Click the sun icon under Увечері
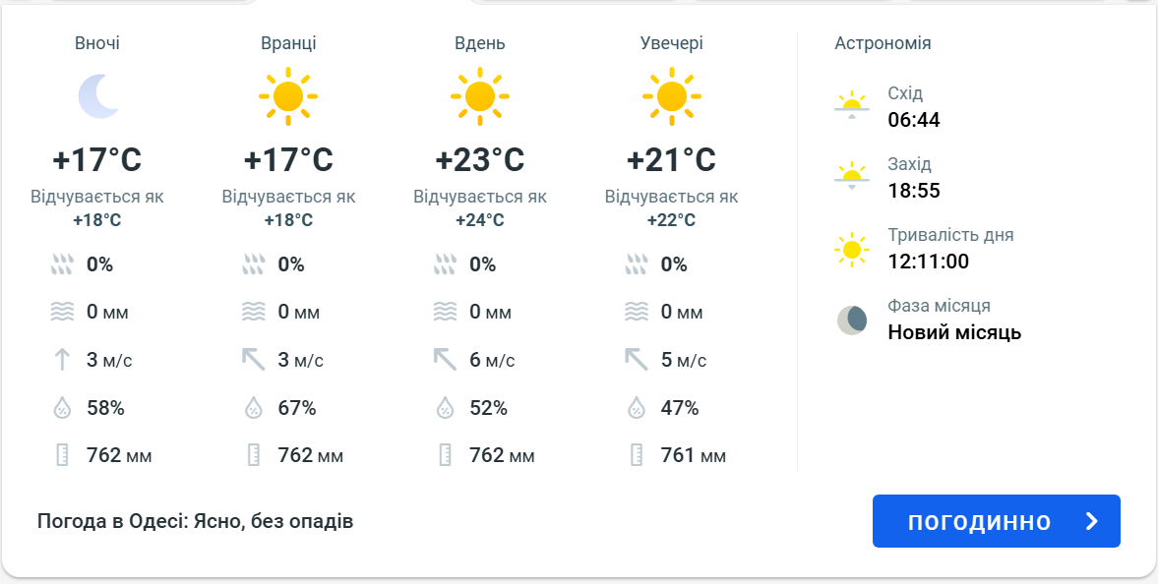Image resolution: width=1158 pixels, height=584 pixels. pyautogui.click(x=673, y=93)
